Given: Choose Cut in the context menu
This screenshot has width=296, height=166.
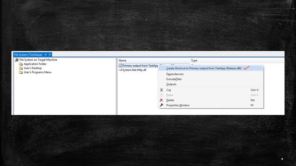Looking at the screenshot, I should (x=210, y=90).
